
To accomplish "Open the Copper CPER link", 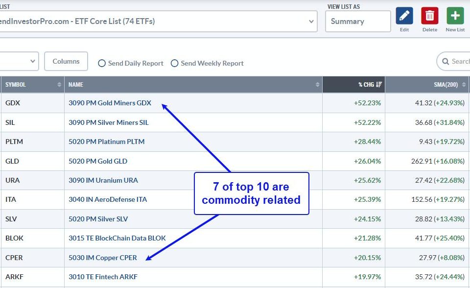I will click(x=102, y=258).
